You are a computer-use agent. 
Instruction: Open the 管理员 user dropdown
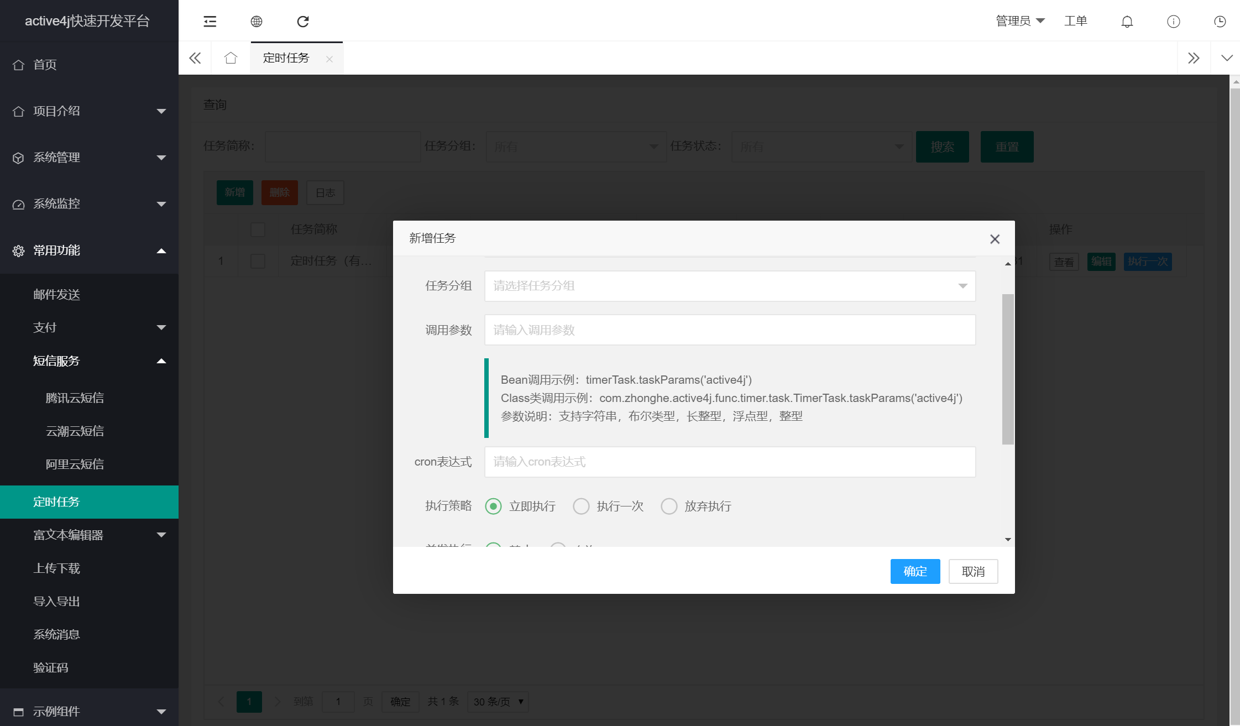coord(1020,21)
